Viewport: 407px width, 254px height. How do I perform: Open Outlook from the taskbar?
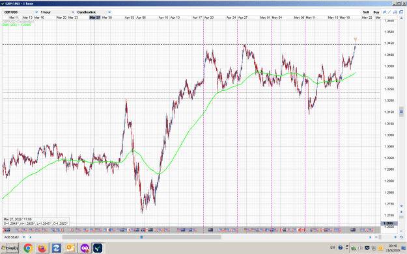coord(70,248)
